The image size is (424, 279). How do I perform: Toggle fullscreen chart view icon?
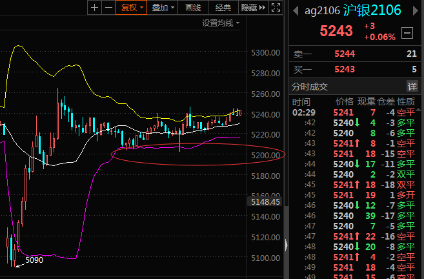point(276,7)
